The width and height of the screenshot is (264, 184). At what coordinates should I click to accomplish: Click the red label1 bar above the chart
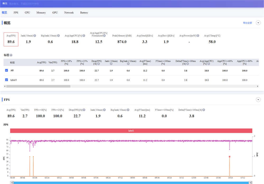(131, 131)
